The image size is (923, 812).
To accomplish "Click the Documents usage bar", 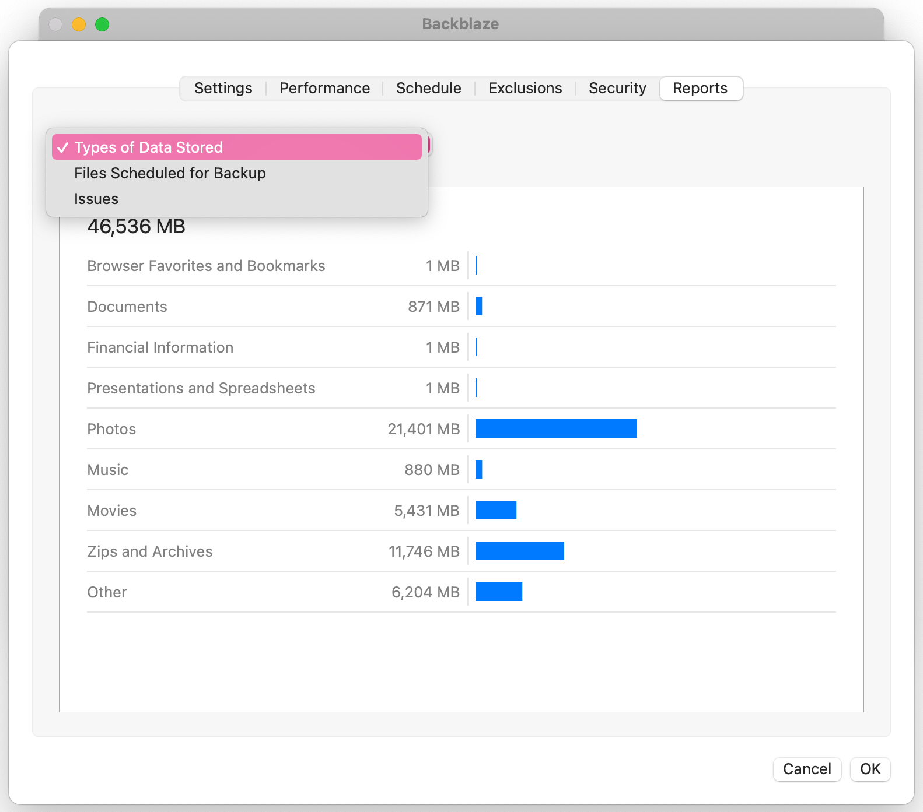I will point(479,306).
